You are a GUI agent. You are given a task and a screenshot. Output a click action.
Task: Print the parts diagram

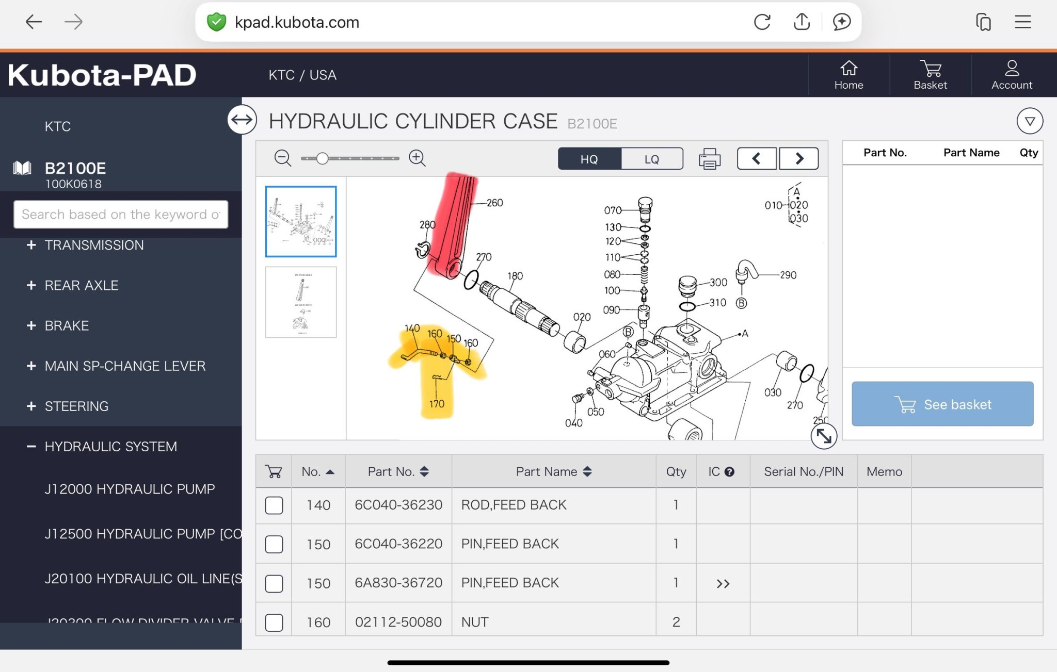point(709,158)
